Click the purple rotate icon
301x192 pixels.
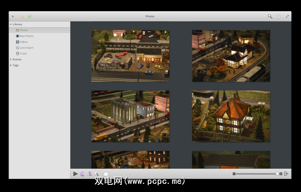[82, 174]
